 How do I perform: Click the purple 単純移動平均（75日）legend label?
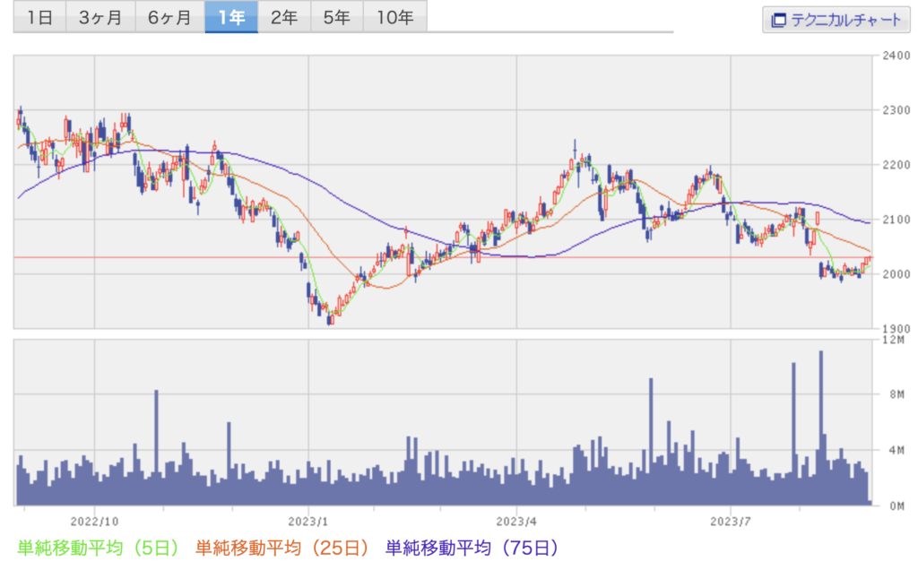point(472,547)
